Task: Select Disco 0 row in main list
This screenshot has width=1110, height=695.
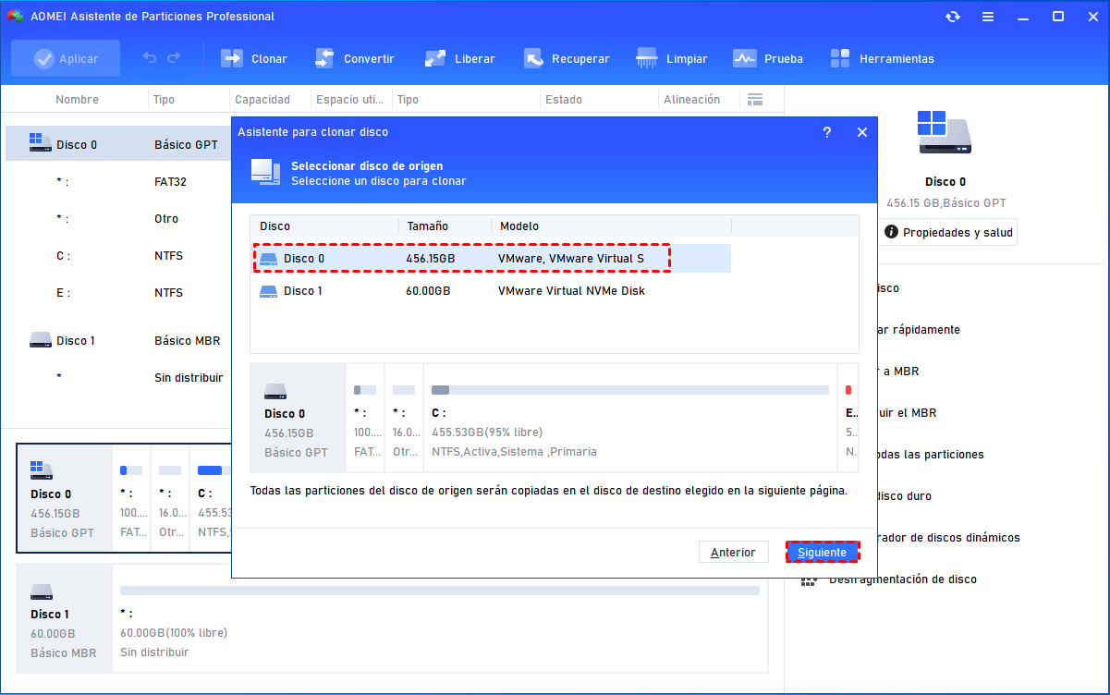Action: pyautogui.click(x=118, y=144)
